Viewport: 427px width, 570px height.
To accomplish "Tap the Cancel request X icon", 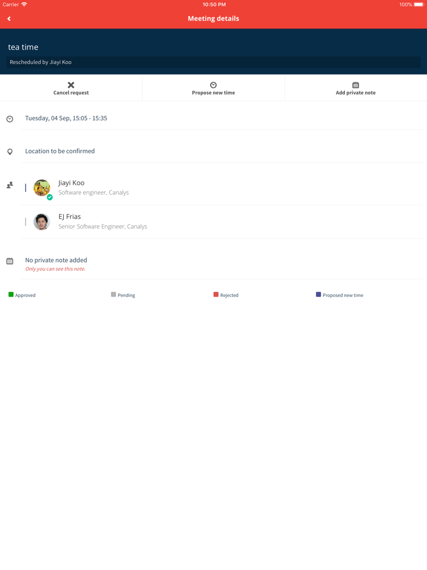I will pyautogui.click(x=71, y=85).
